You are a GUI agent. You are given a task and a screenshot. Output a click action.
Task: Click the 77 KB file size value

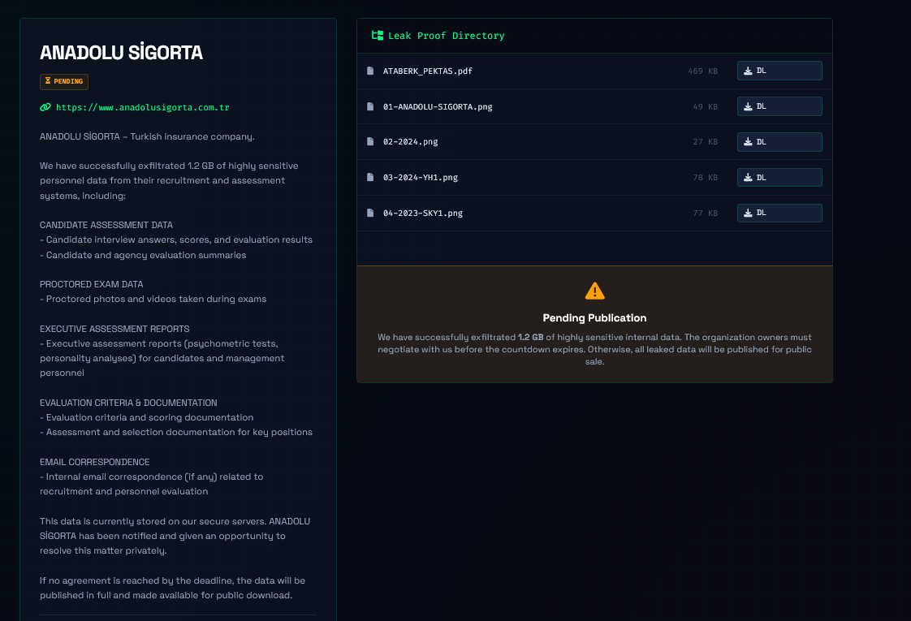705,213
